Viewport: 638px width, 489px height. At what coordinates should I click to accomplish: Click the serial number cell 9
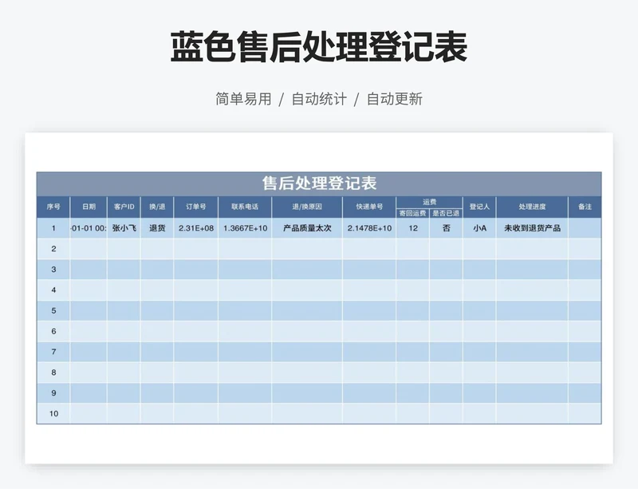[x=53, y=393]
